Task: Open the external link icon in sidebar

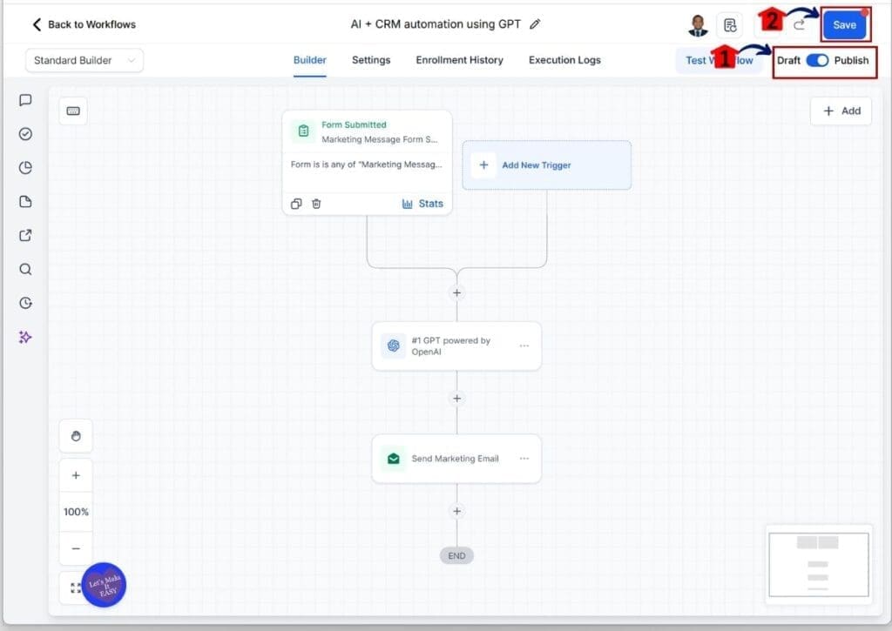Action: point(25,235)
